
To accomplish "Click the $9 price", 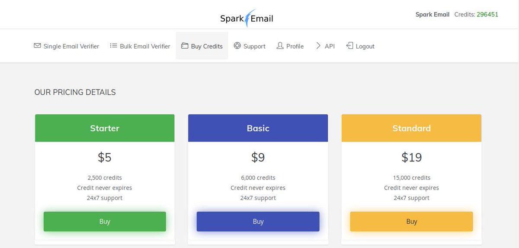I will (x=258, y=157).
